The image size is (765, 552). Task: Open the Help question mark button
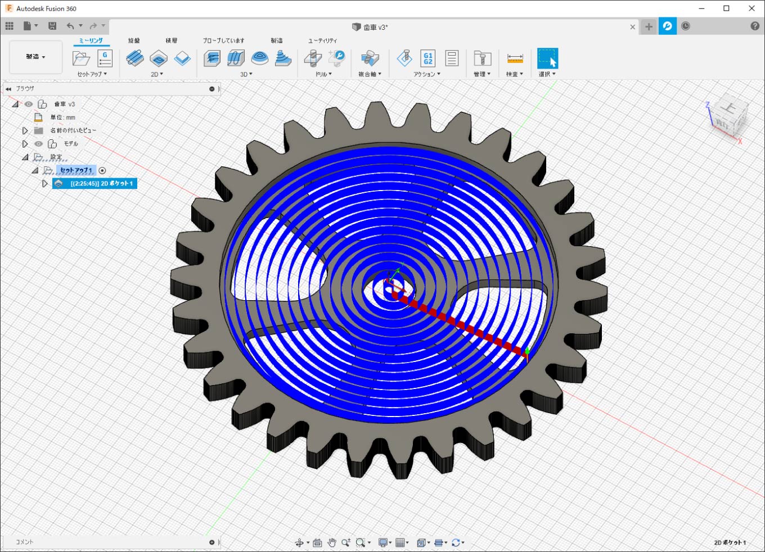(755, 26)
